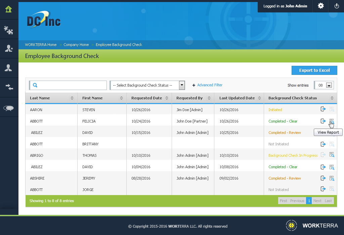Screen dimensions: 344x235
Task: Open the single person sidebar icon
Action: pos(8,68)
